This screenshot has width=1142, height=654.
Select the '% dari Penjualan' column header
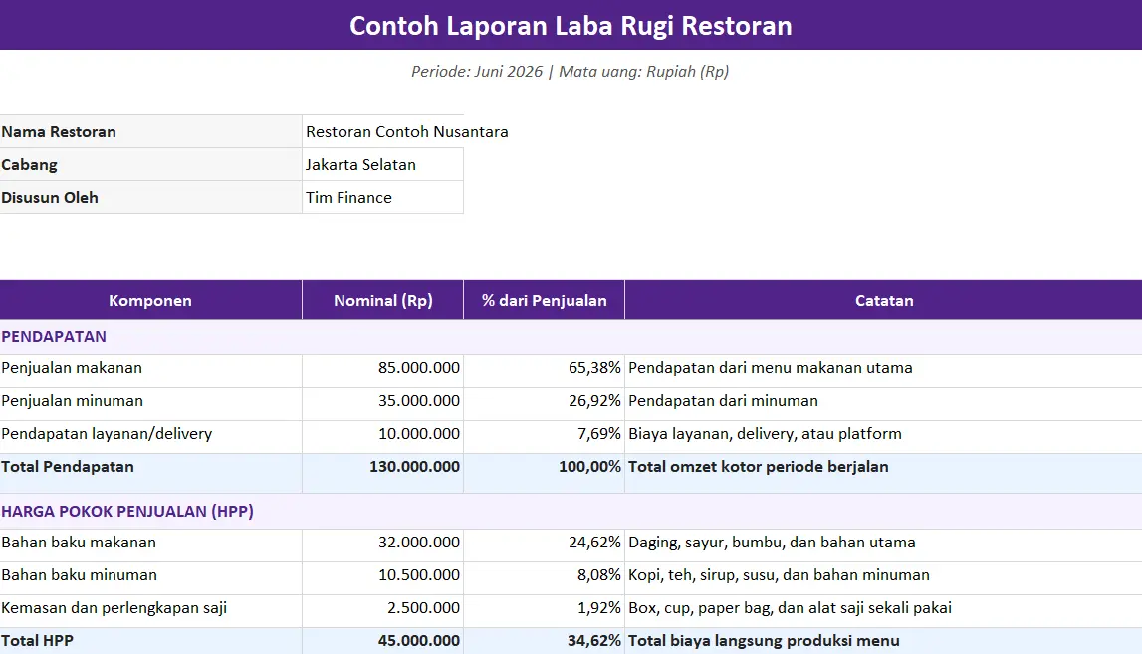coord(544,300)
